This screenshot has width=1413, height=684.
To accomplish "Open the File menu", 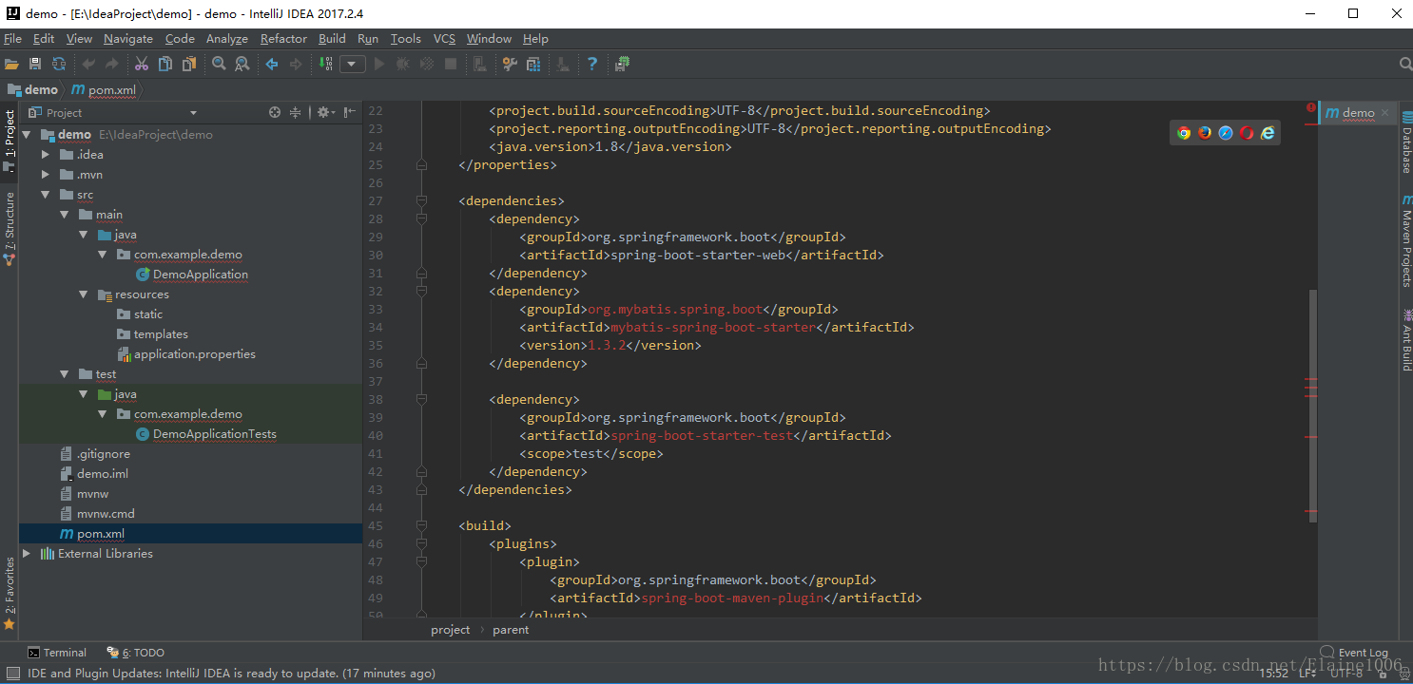I will 13,39.
